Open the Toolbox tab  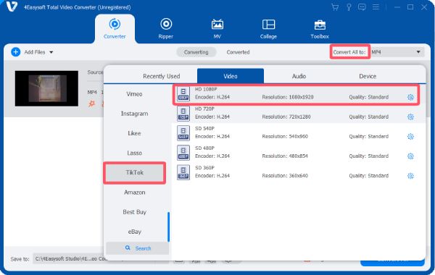[320, 28]
